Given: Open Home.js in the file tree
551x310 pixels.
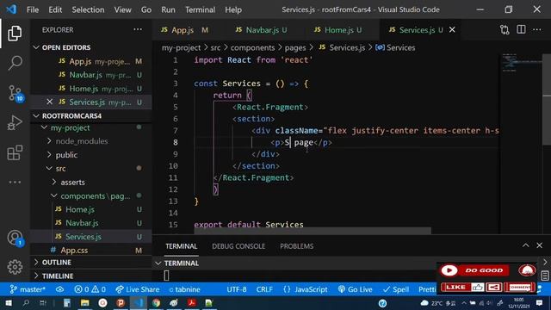Looking at the screenshot, I should pyautogui.click(x=80, y=209).
